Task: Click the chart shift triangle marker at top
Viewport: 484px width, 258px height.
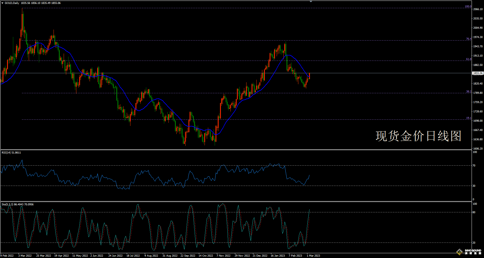Action: [x=311, y=1]
